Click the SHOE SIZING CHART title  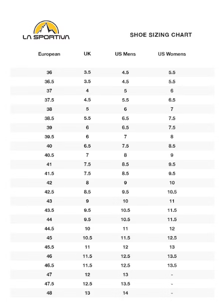click(x=161, y=35)
